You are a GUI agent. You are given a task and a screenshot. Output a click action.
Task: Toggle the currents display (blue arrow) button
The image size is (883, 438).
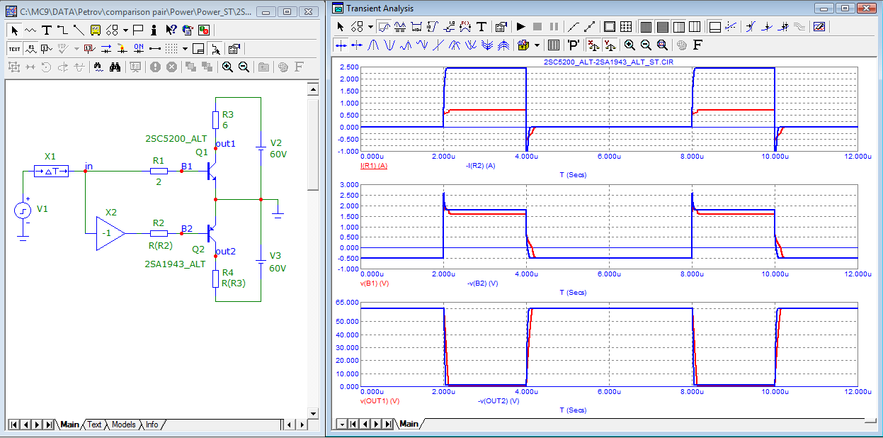[106, 48]
